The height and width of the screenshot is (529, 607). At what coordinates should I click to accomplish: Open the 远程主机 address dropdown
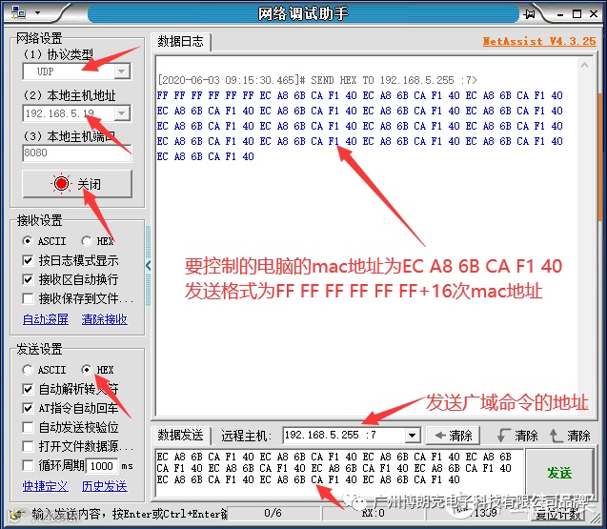pos(413,436)
